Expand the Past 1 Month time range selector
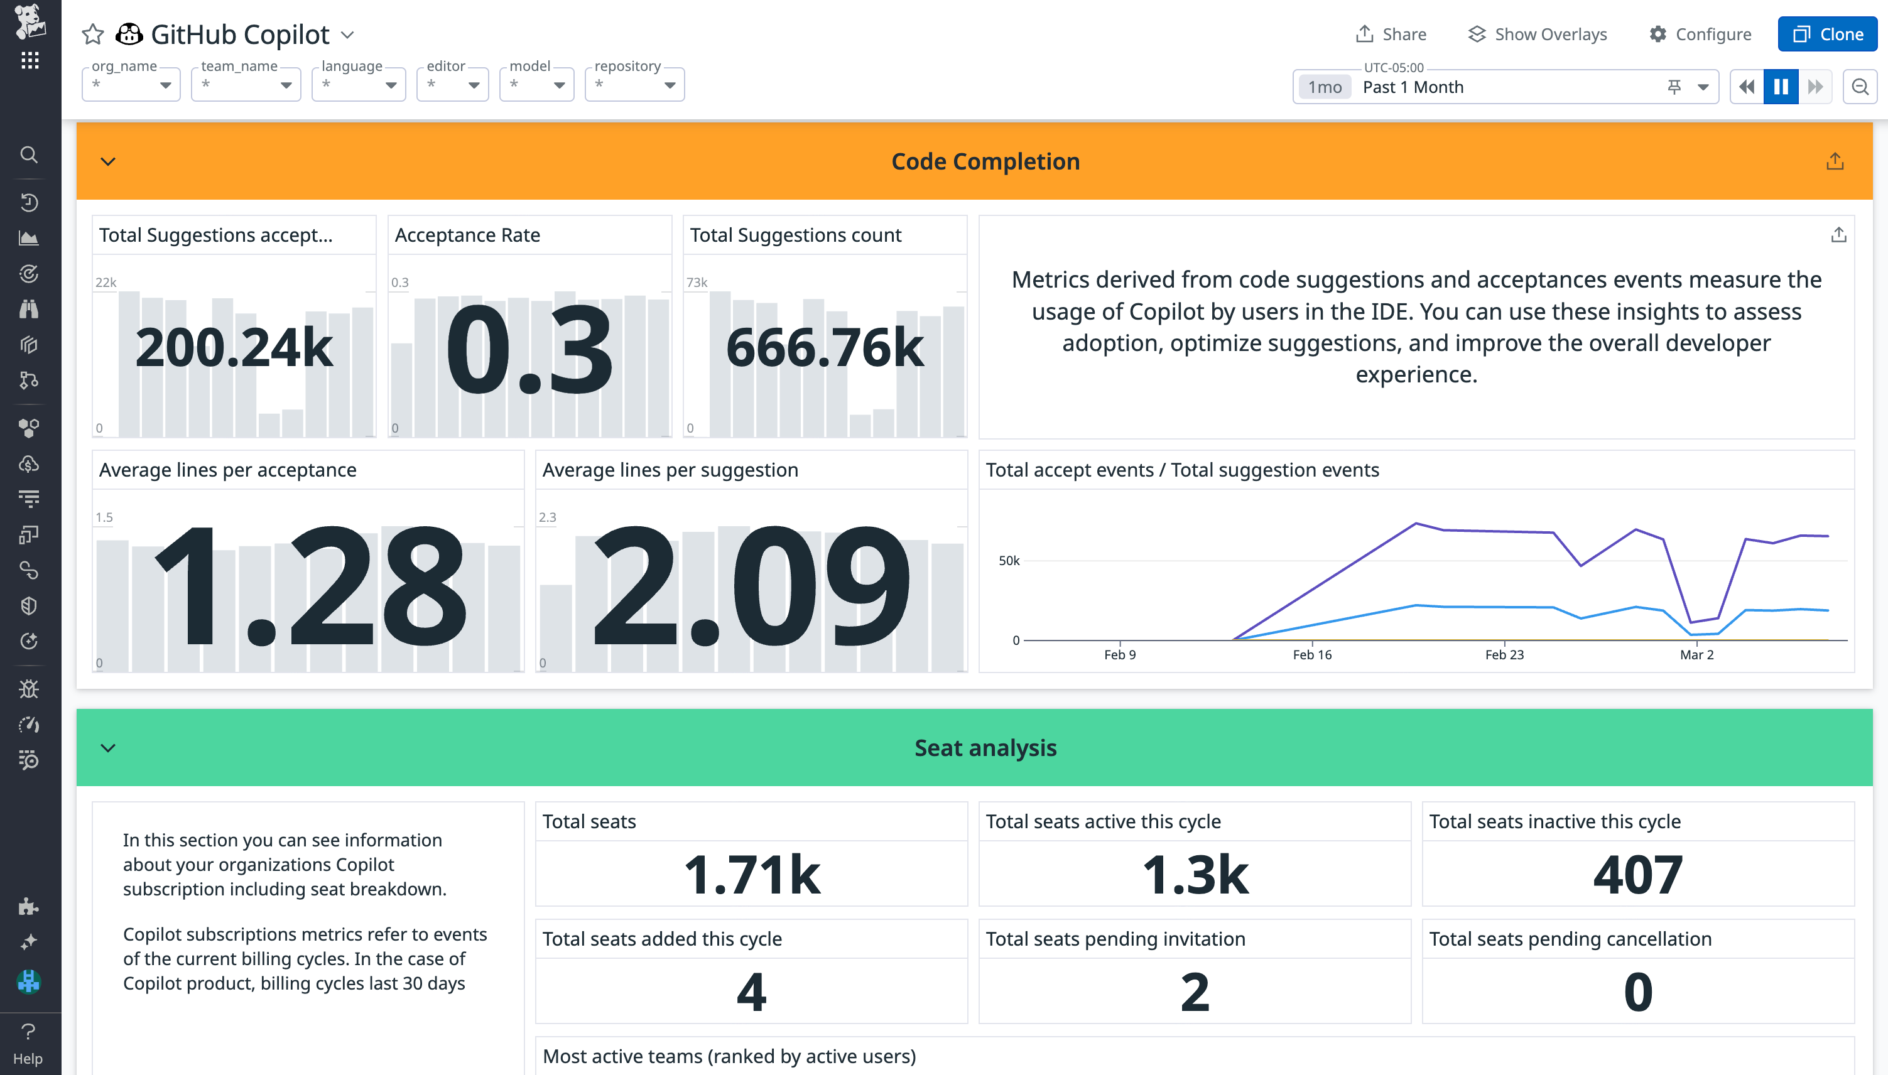Screen dimensions: 1888x1075 (x=1704, y=87)
